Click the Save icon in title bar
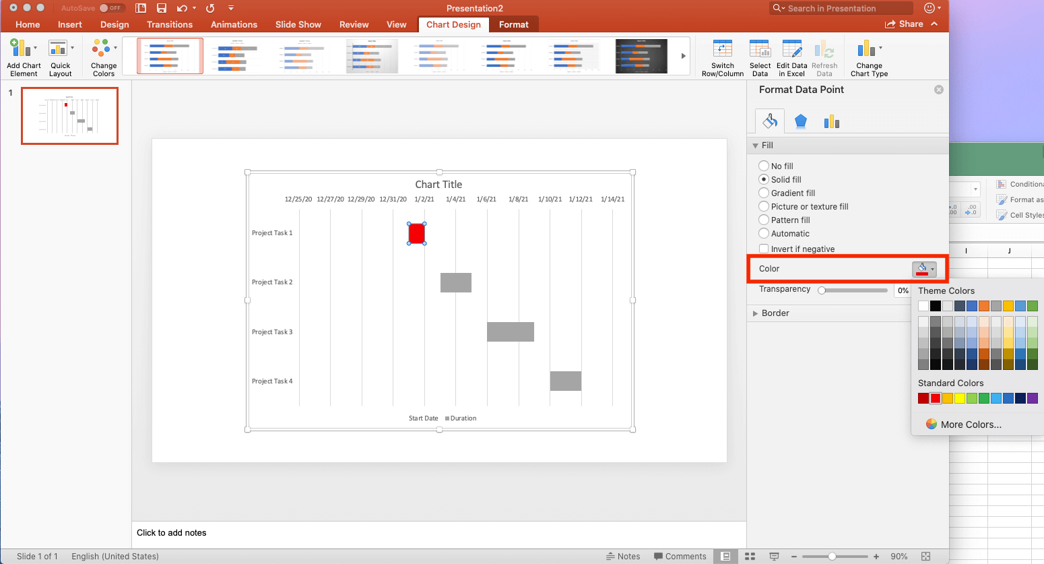The width and height of the screenshot is (1044, 564). click(162, 8)
